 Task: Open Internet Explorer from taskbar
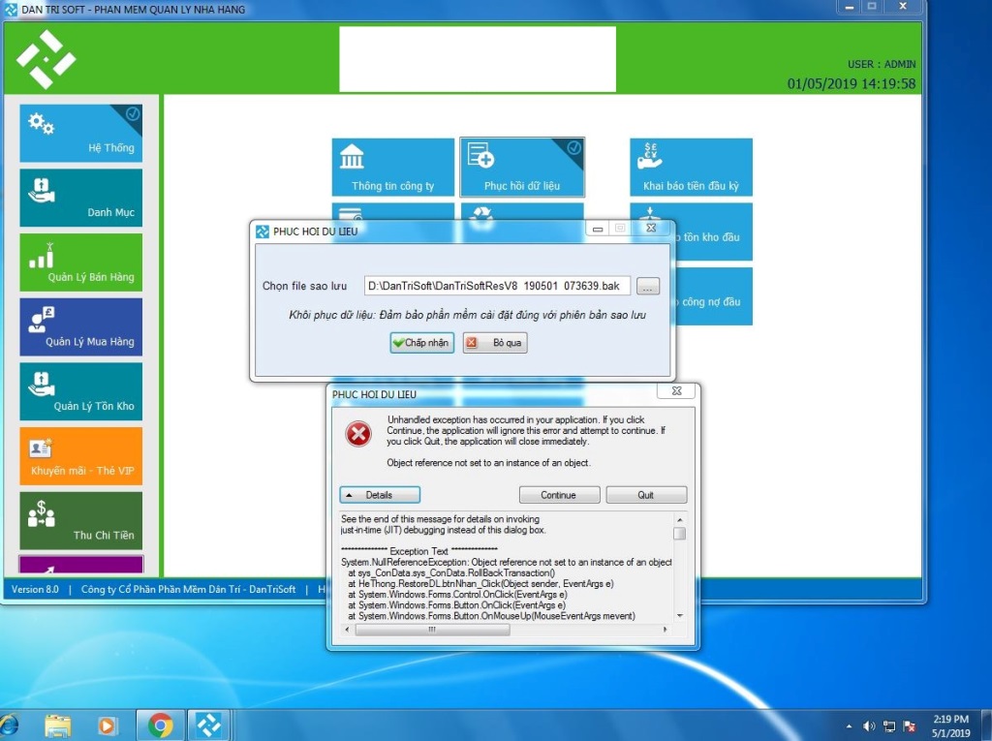9,726
